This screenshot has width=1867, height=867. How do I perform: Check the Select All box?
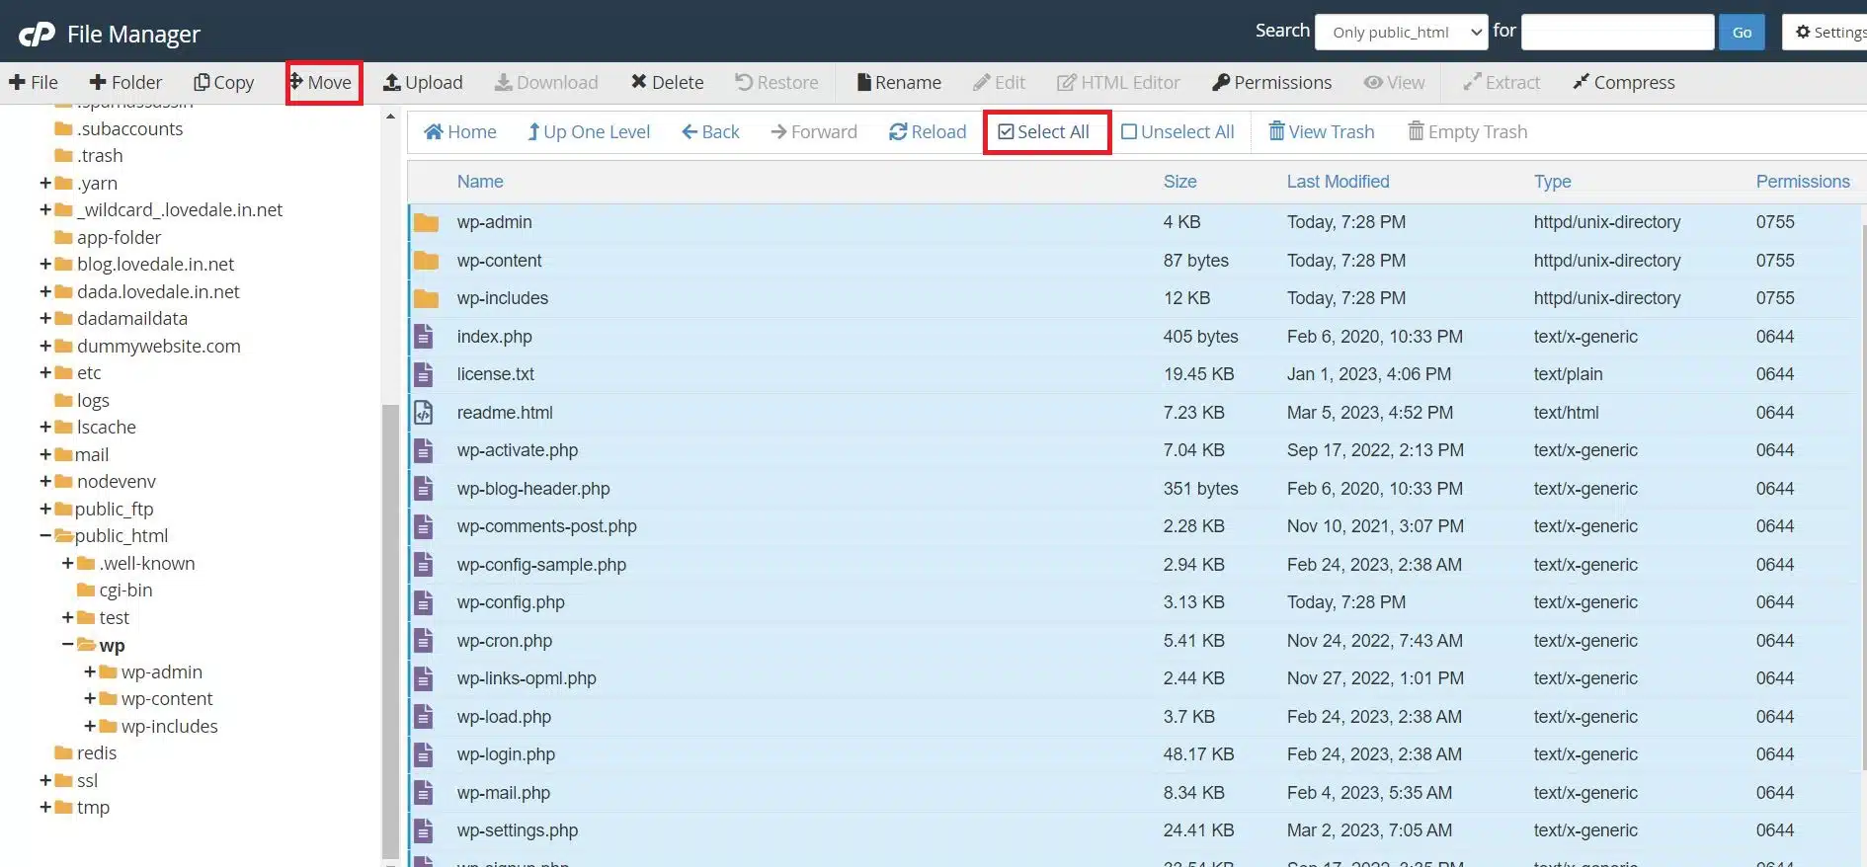(x=1007, y=132)
